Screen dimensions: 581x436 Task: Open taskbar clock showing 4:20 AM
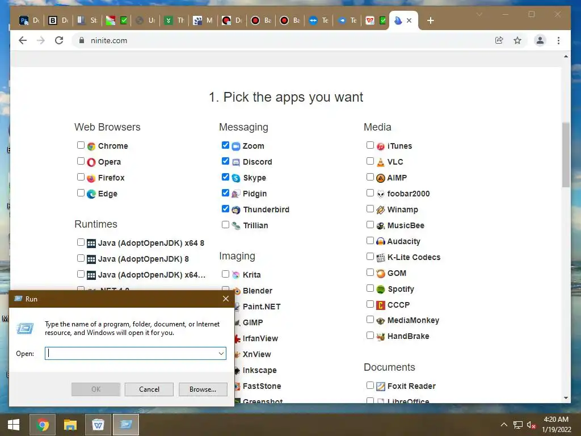[556, 425]
